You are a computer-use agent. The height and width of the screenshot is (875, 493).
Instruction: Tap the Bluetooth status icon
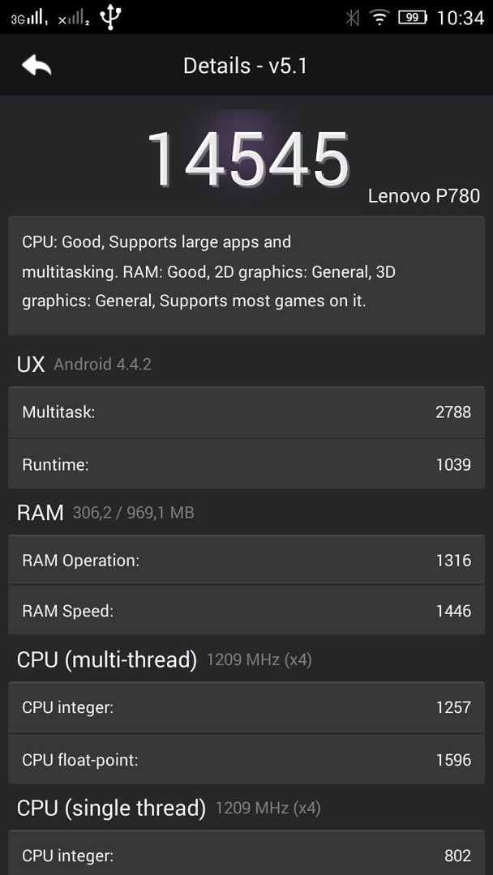tap(352, 18)
